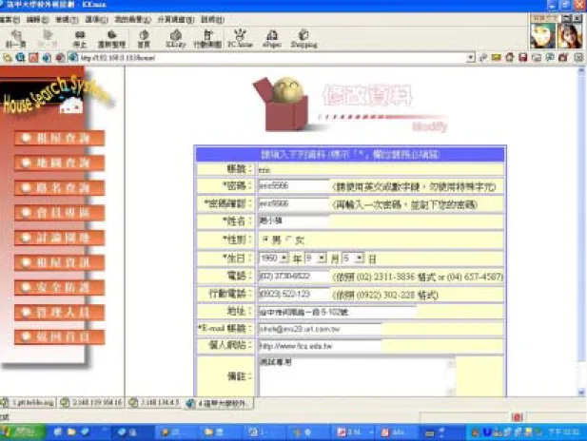Viewport: 587px width, 441px height.
Task: Click the yellow icon at far left of address bar
Action: 8,58
